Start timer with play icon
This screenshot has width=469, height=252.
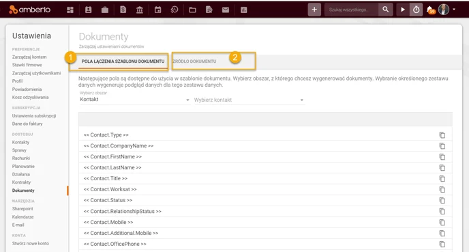tap(403, 10)
